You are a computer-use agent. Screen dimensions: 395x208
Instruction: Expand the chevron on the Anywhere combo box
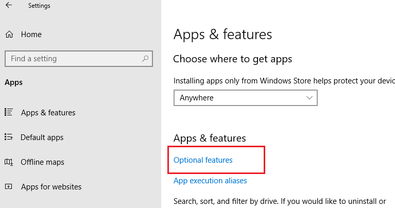click(x=310, y=98)
